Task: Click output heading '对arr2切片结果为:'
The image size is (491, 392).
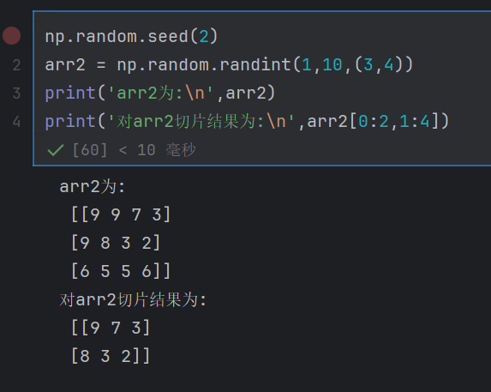Action: pyautogui.click(x=133, y=300)
